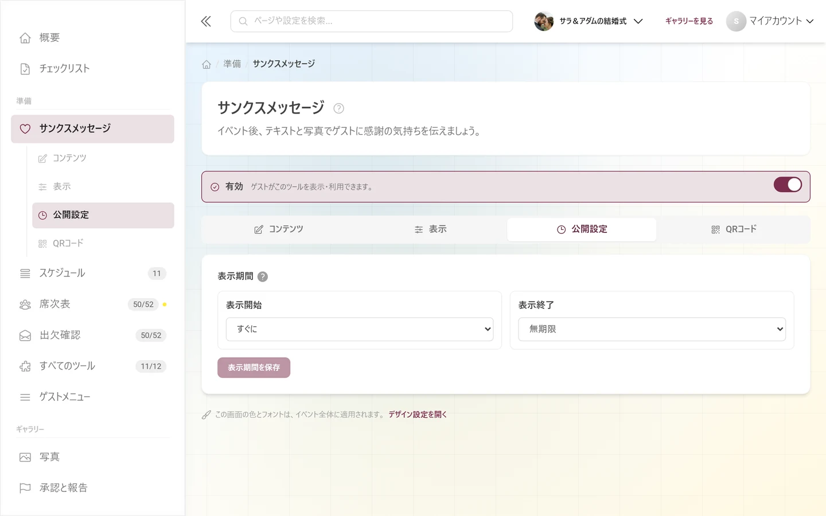
Task: Open the 表示終了 dropdown
Action: point(652,329)
